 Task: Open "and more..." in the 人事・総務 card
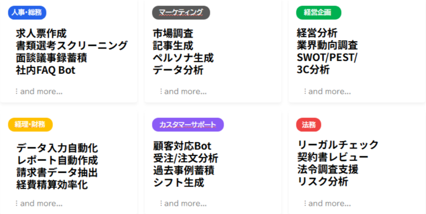pos(41,91)
